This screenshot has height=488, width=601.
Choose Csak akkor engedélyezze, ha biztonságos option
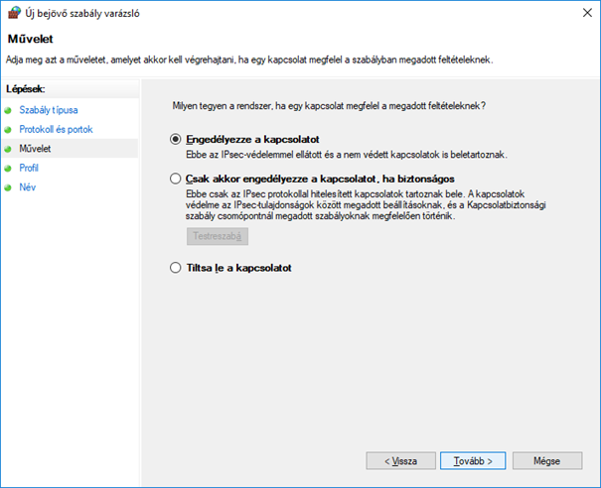[x=177, y=178]
